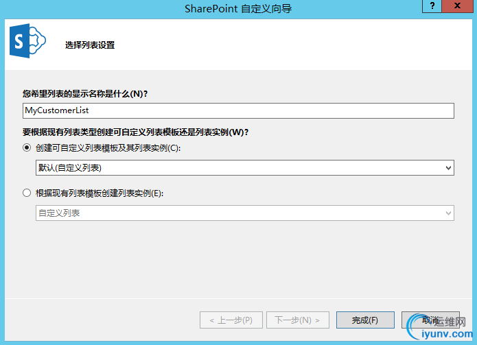Click the 选择列表设置 heading text
477x345 pixels.
tap(90, 45)
